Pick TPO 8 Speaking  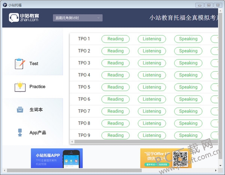(188, 124)
